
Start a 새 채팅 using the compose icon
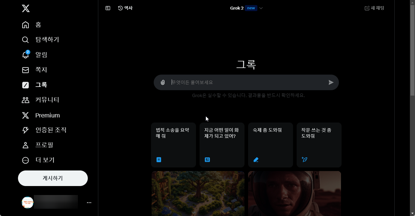(x=374, y=8)
